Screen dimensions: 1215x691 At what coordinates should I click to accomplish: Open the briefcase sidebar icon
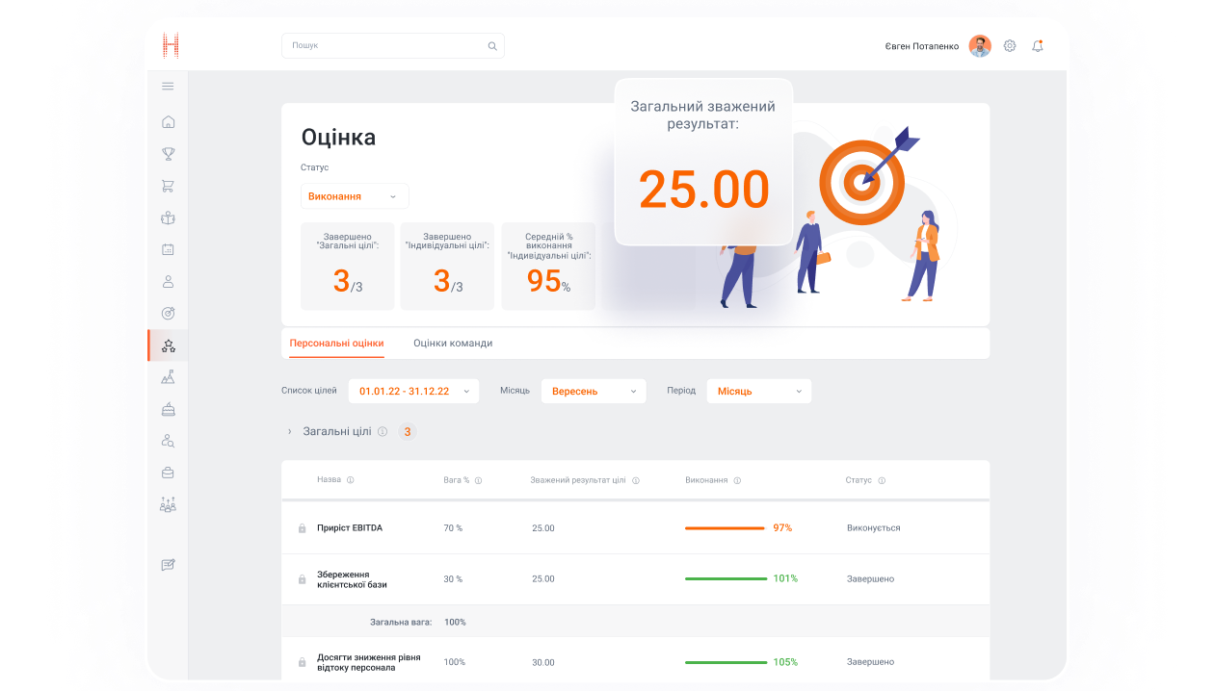tap(168, 473)
